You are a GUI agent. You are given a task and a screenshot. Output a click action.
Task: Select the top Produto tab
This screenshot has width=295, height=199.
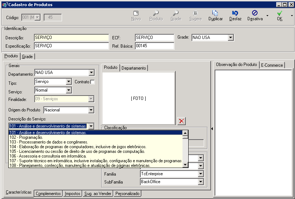tap(11, 56)
